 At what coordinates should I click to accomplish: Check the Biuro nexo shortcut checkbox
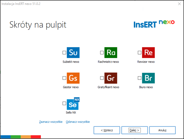coord(139,78)
